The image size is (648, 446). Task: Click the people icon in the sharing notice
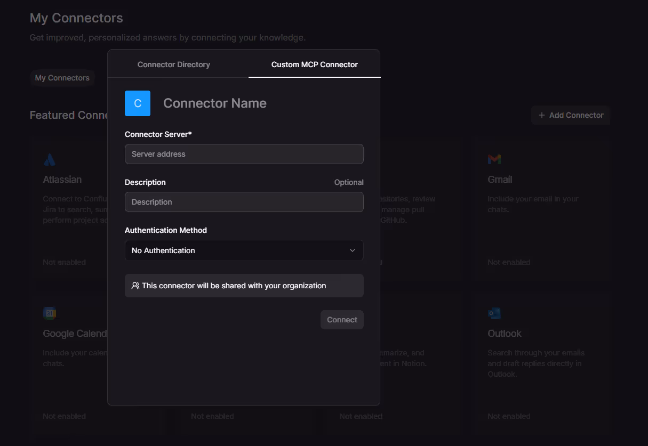[x=135, y=286]
